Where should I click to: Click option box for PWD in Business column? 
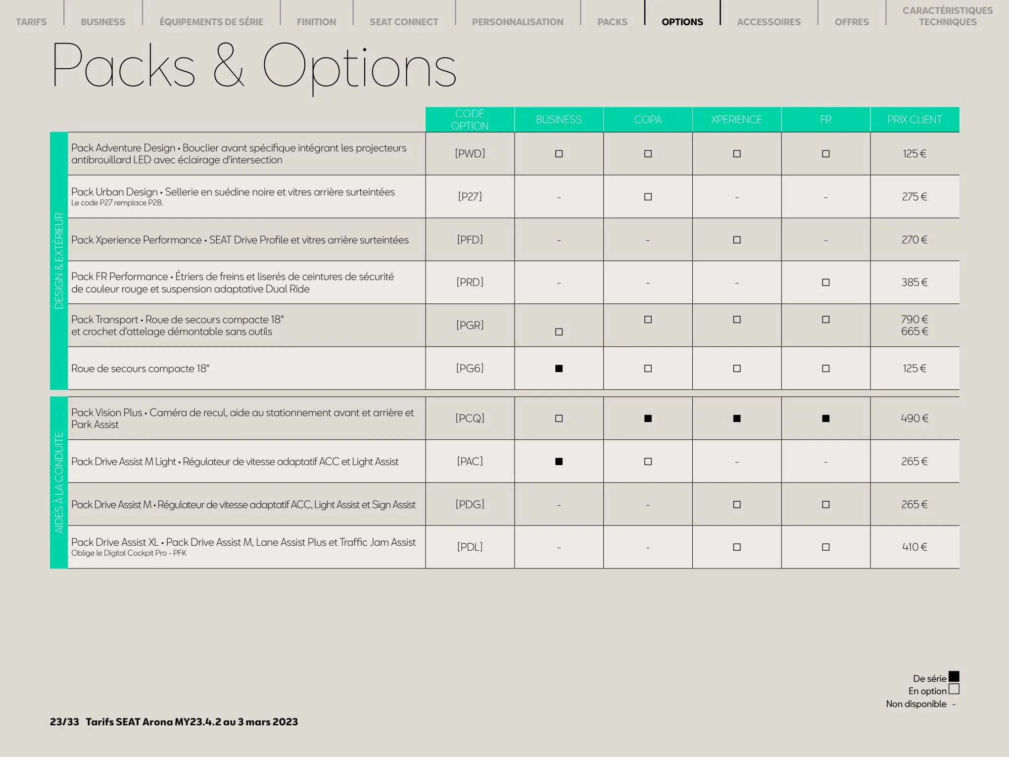[559, 154]
